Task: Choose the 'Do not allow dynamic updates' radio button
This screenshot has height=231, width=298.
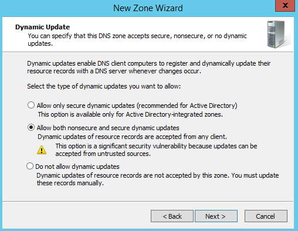Action: click(30, 166)
